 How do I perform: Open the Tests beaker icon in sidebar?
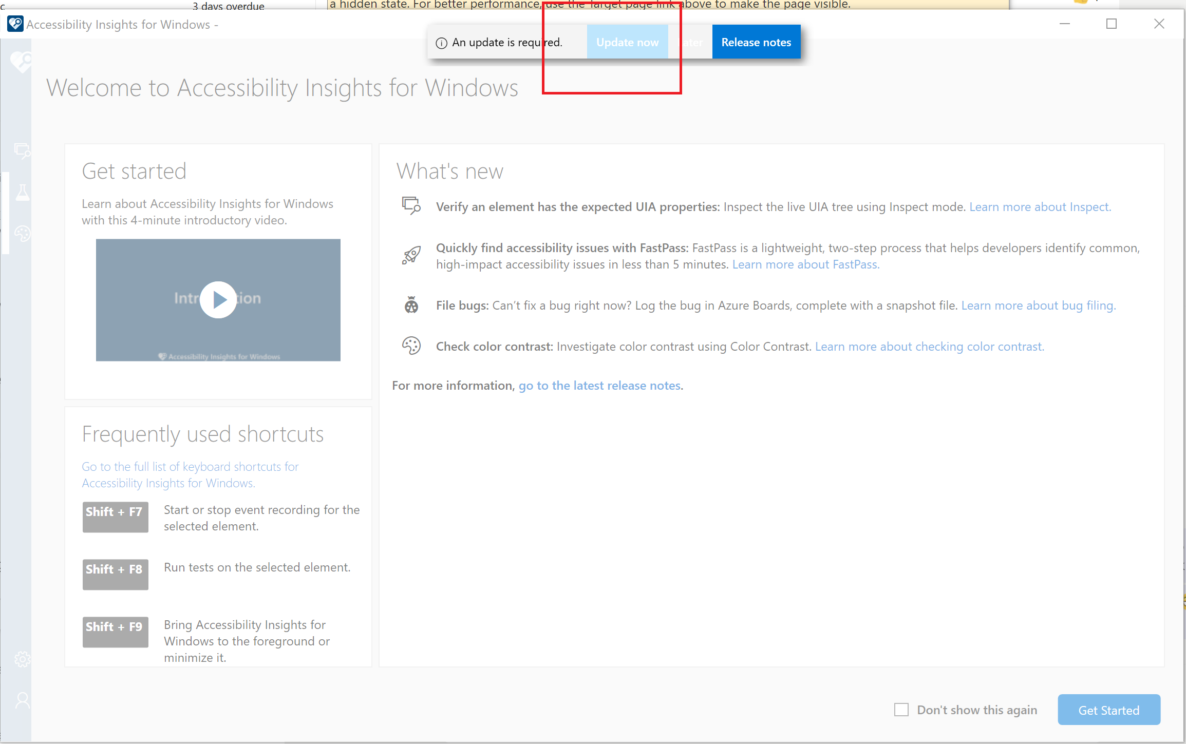[23, 193]
